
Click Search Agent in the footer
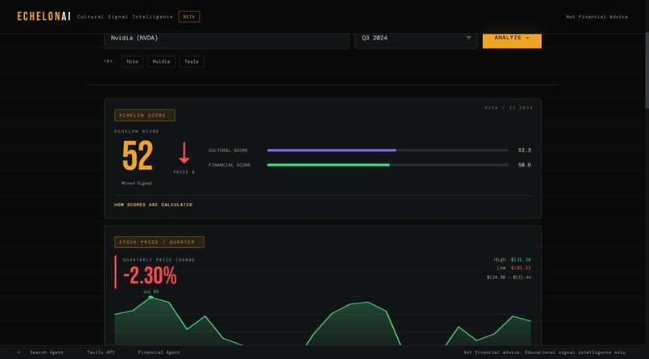coord(47,353)
